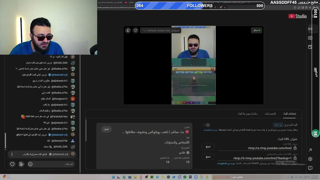Image resolution: width=320 pixels, height=180 pixels.
Task: Click the تعديل edit stream details button
Action: point(106,129)
